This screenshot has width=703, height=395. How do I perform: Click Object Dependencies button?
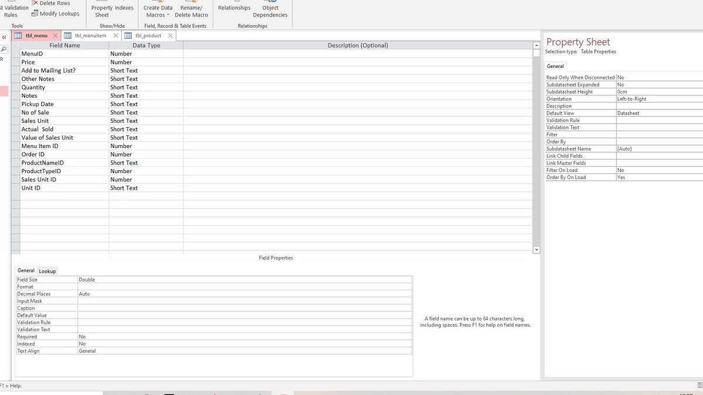click(x=270, y=11)
